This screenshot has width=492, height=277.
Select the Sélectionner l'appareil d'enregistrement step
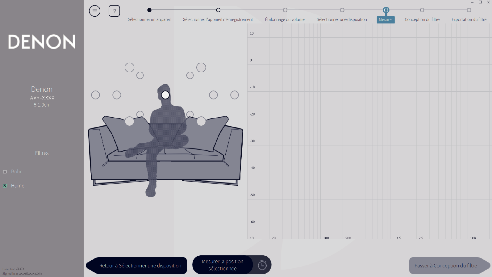click(218, 10)
